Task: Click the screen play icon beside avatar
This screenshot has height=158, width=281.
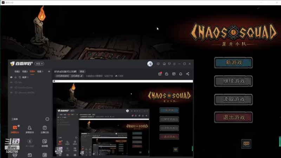Action: 158,64
